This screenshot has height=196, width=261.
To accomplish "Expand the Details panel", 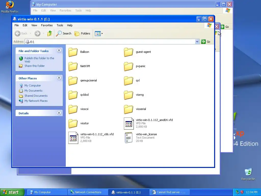I will [59, 113].
